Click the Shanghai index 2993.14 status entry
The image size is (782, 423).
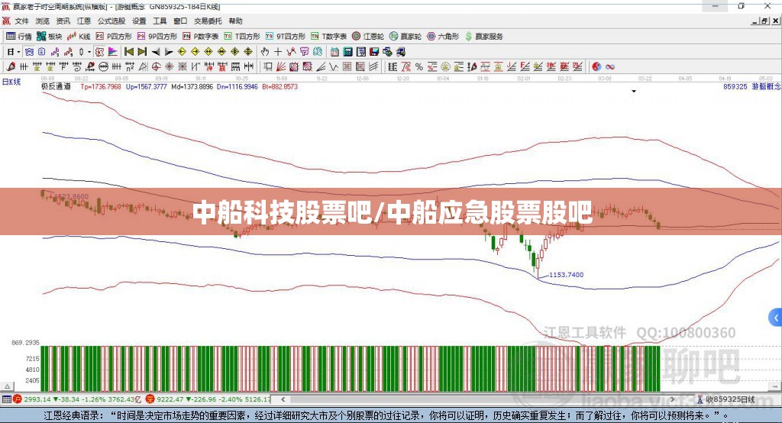point(78,399)
